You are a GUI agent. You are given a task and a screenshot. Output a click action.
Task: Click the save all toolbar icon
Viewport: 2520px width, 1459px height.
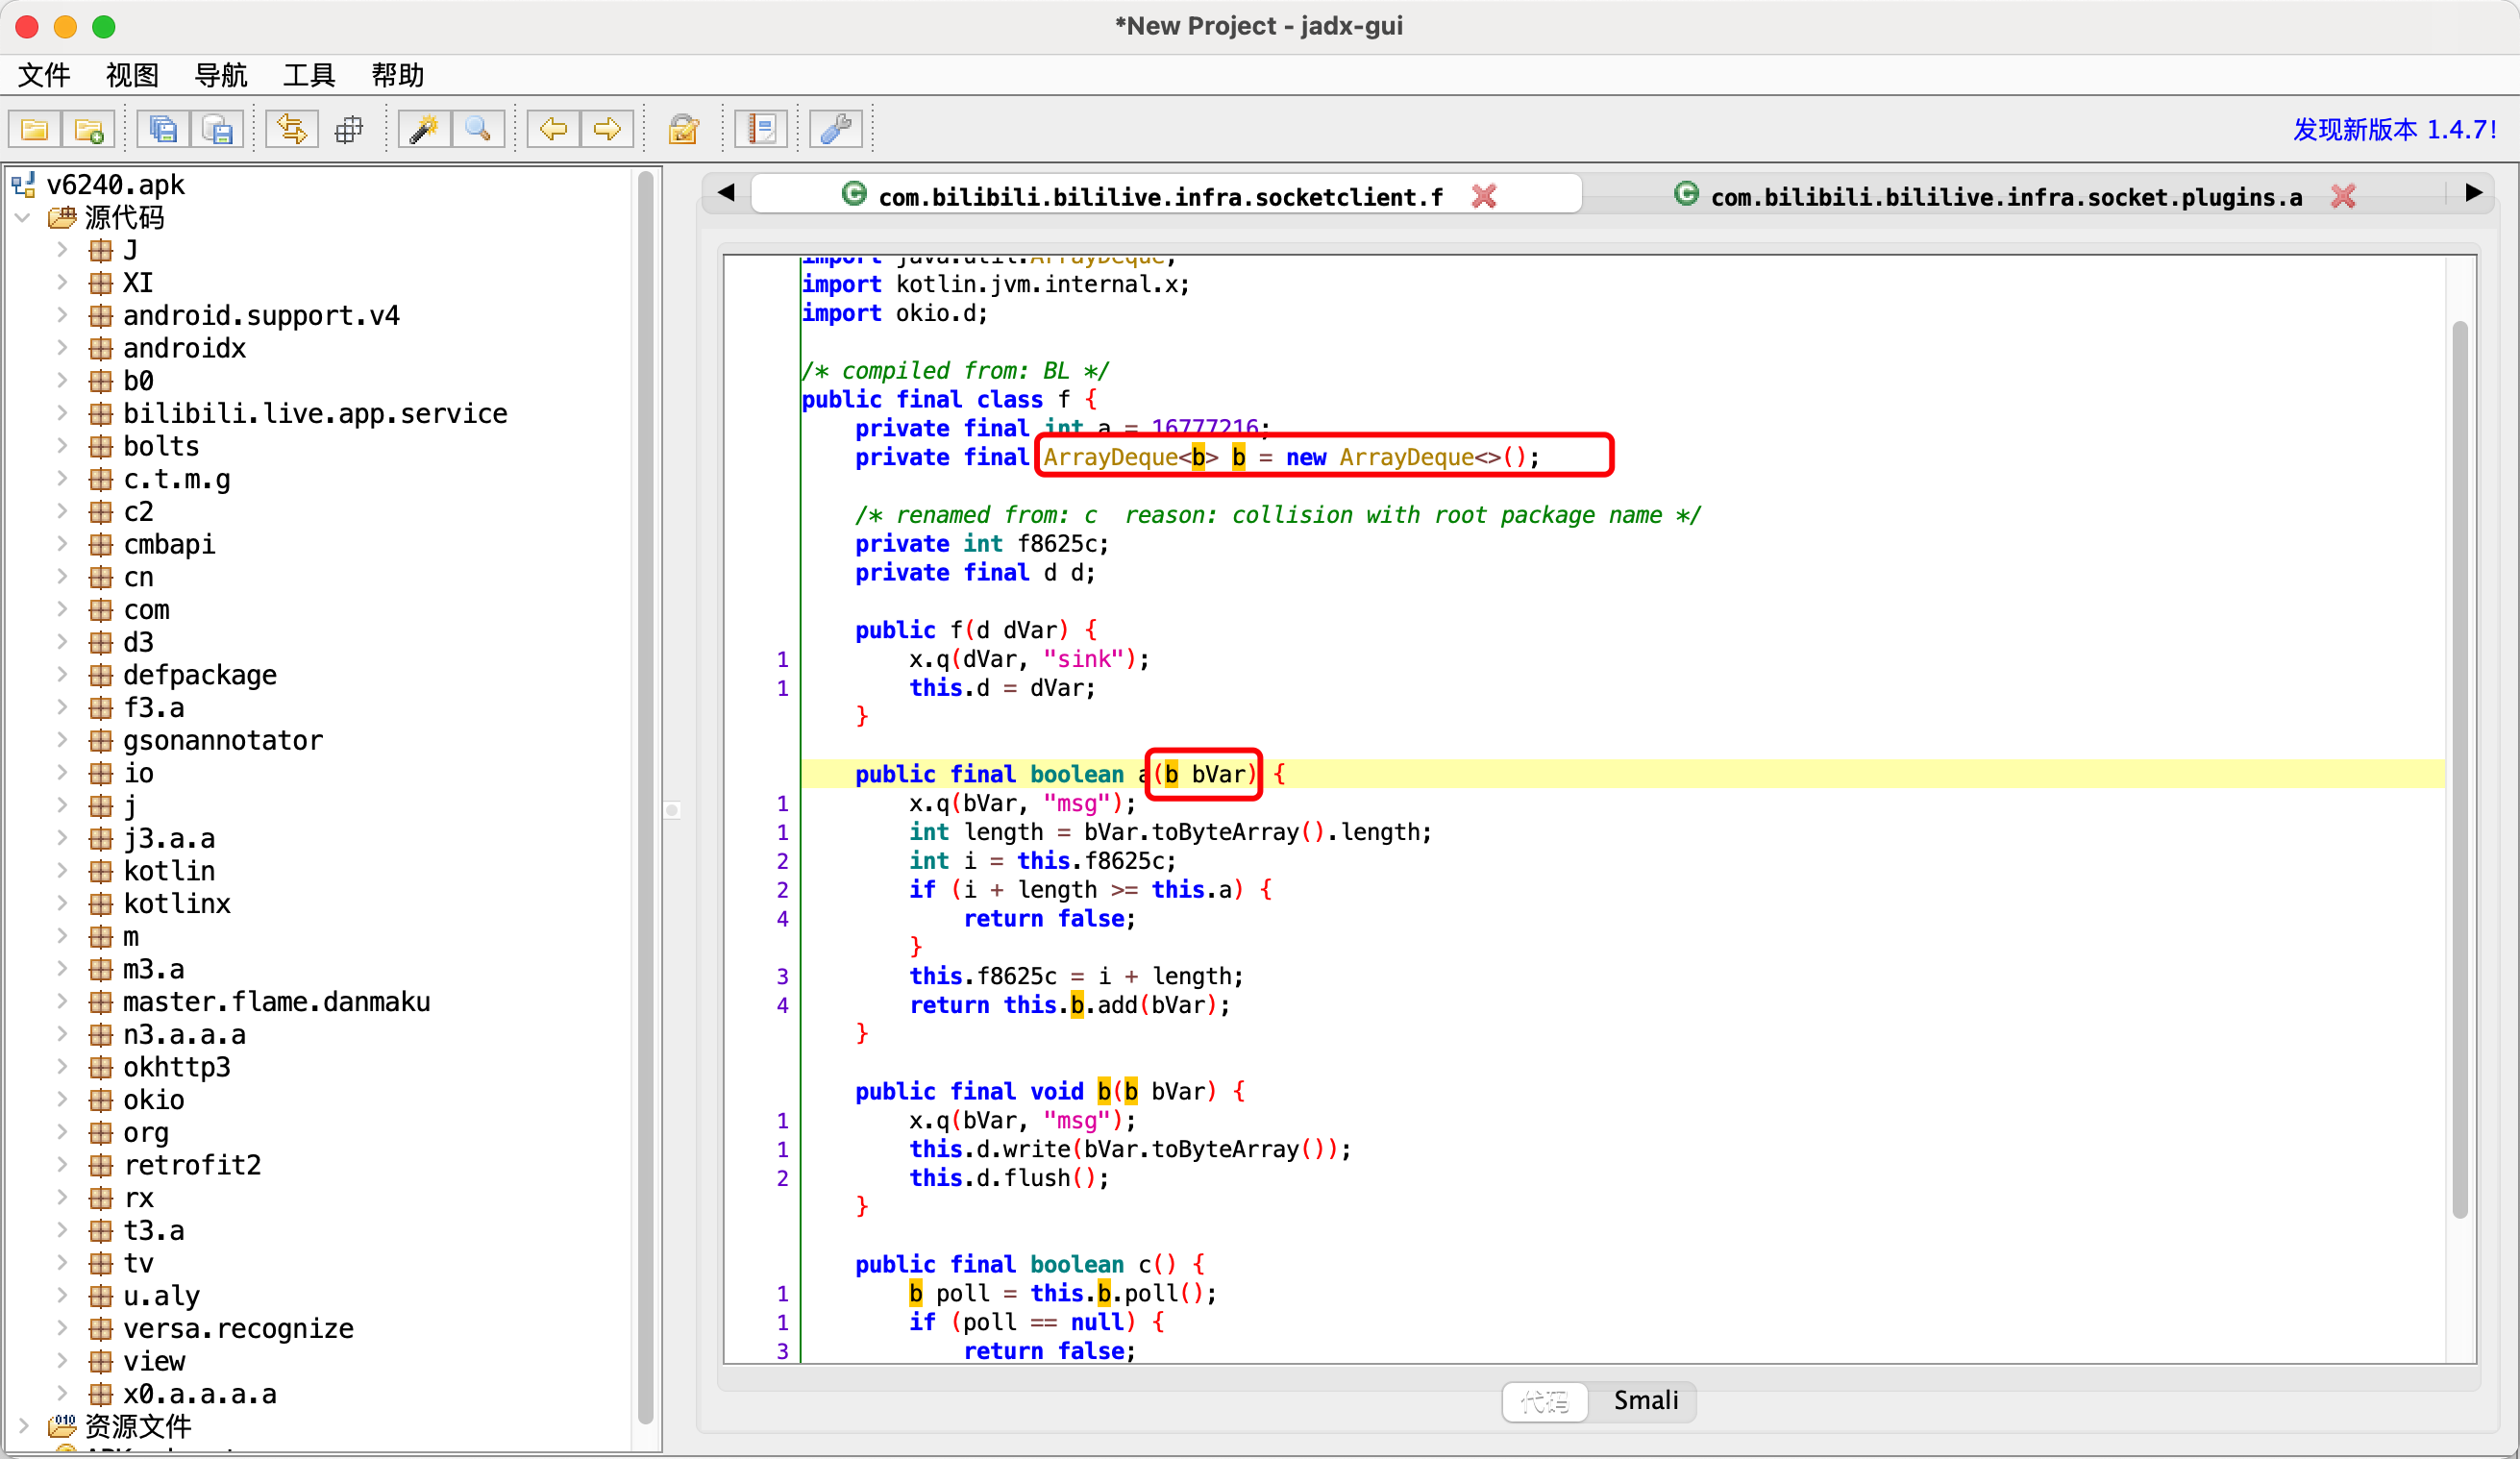(x=163, y=129)
